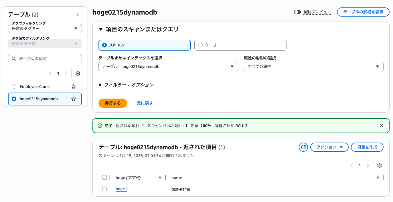393x202 pixels.
Task: Sort by hoge column arrow
Action: pos(160,178)
